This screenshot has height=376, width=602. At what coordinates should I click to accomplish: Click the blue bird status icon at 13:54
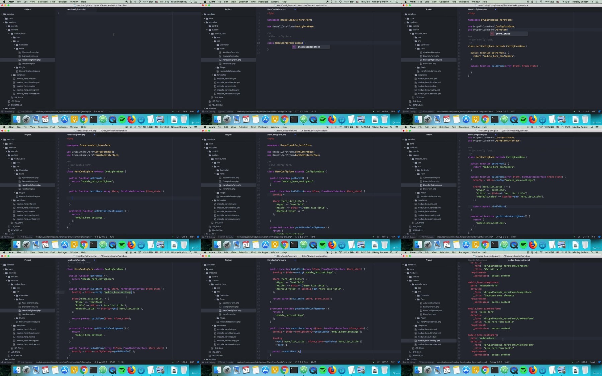(399, 237)
